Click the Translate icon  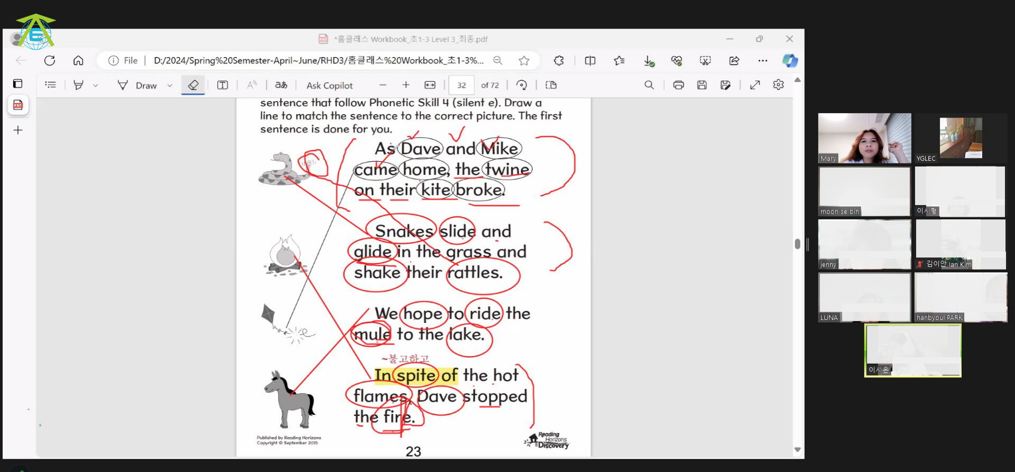[281, 85]
